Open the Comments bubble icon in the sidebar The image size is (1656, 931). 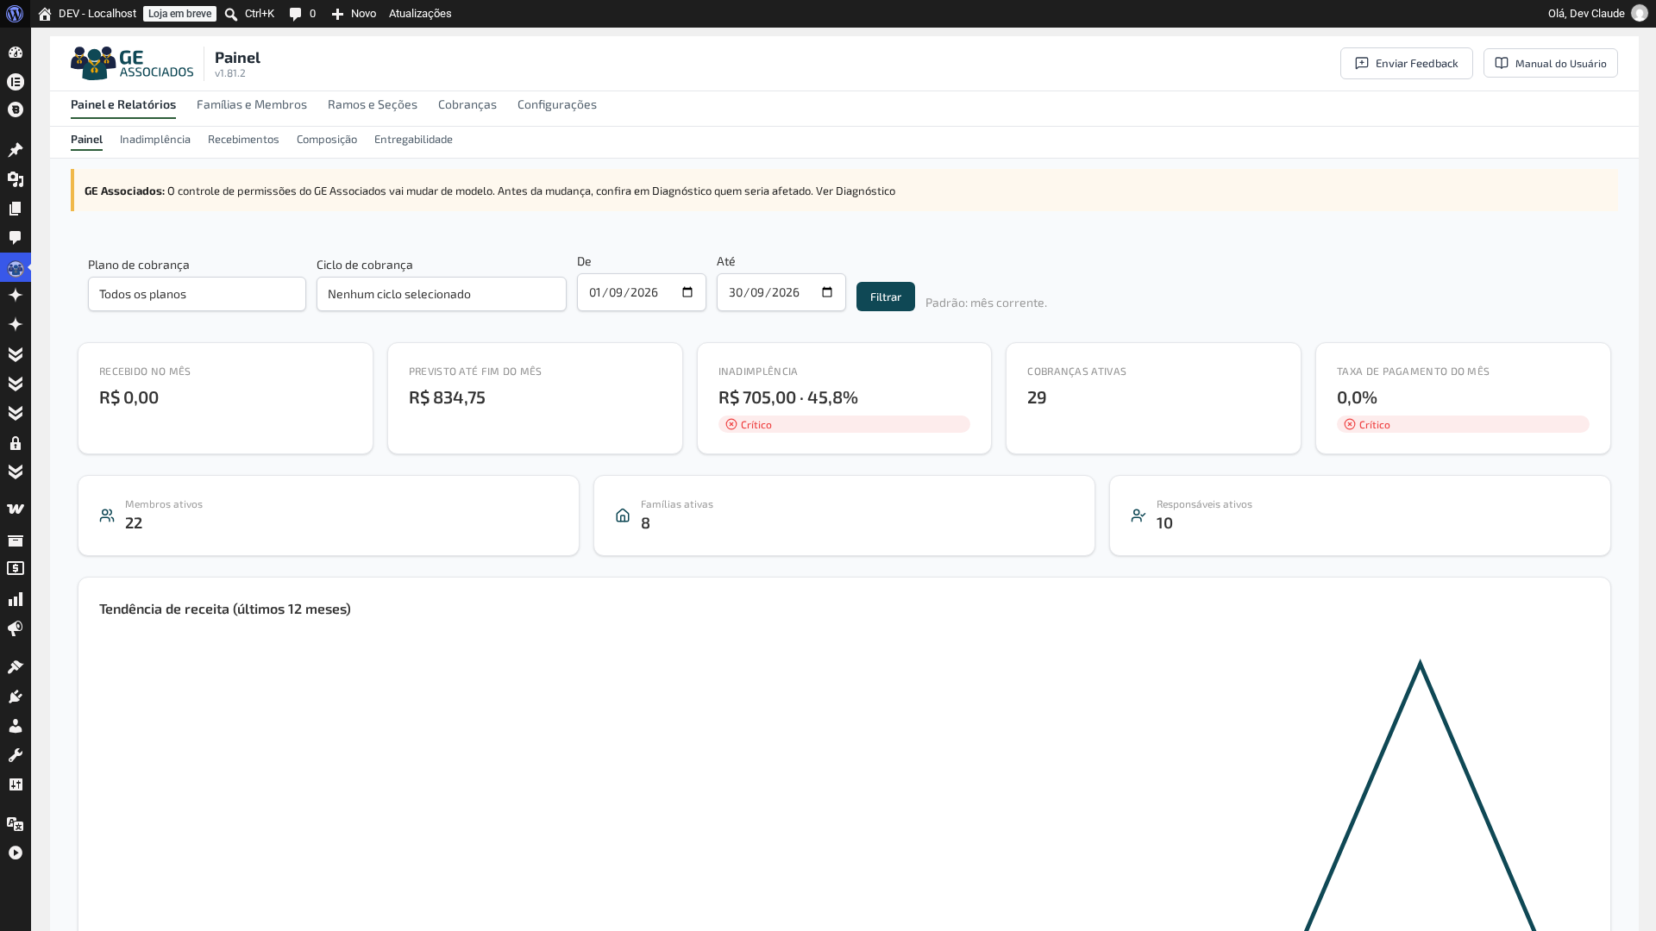[x=16, y=238]
